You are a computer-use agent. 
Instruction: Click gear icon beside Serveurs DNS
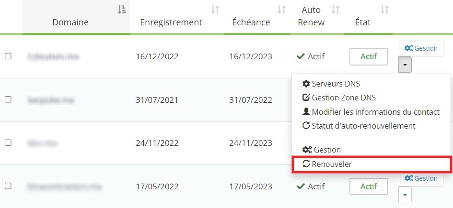click(306, 84)
